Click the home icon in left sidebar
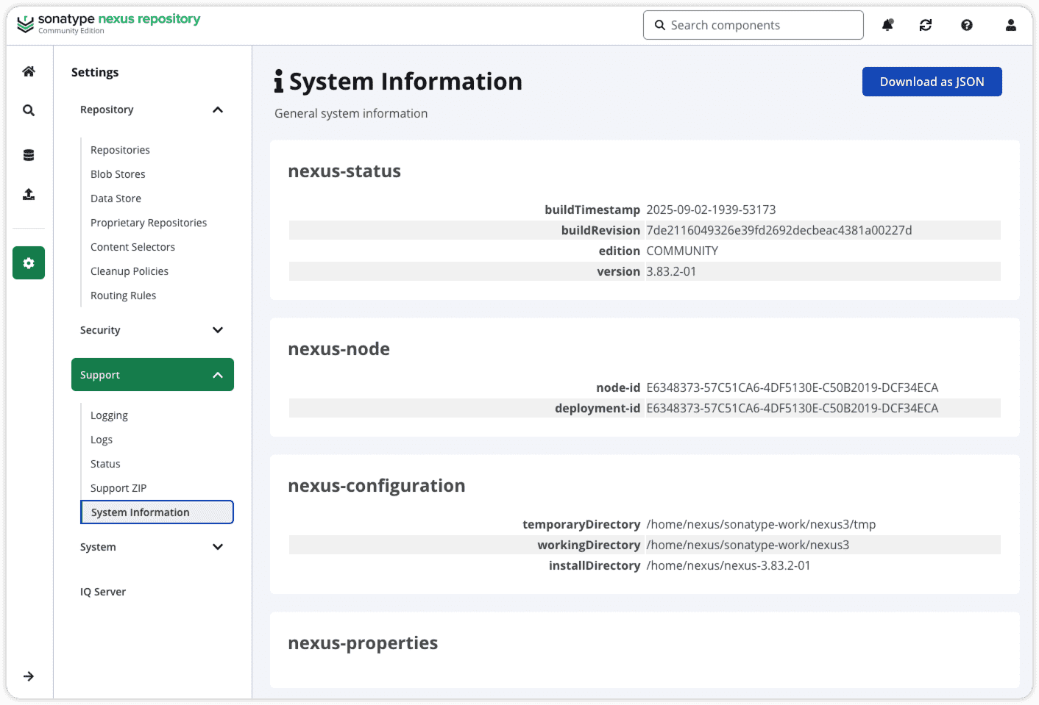1039x705 pixels. [29, 71]
